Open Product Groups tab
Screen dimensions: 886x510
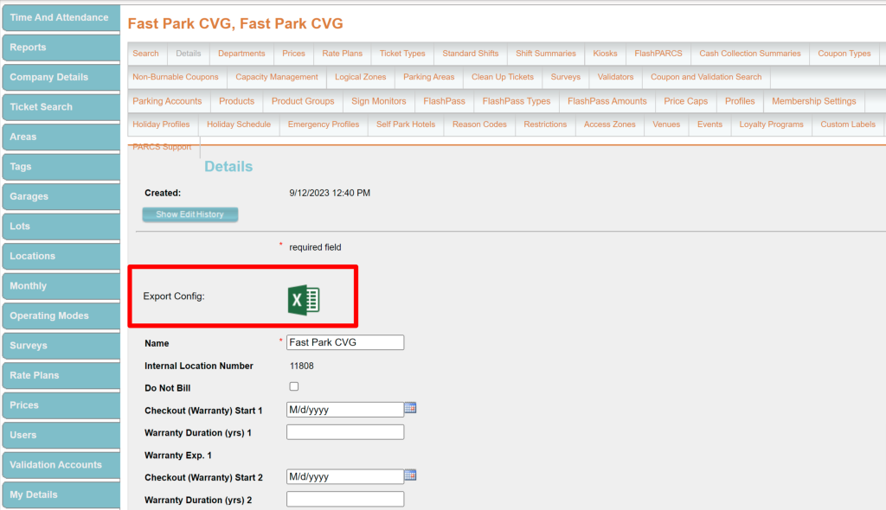coord(303,102)
